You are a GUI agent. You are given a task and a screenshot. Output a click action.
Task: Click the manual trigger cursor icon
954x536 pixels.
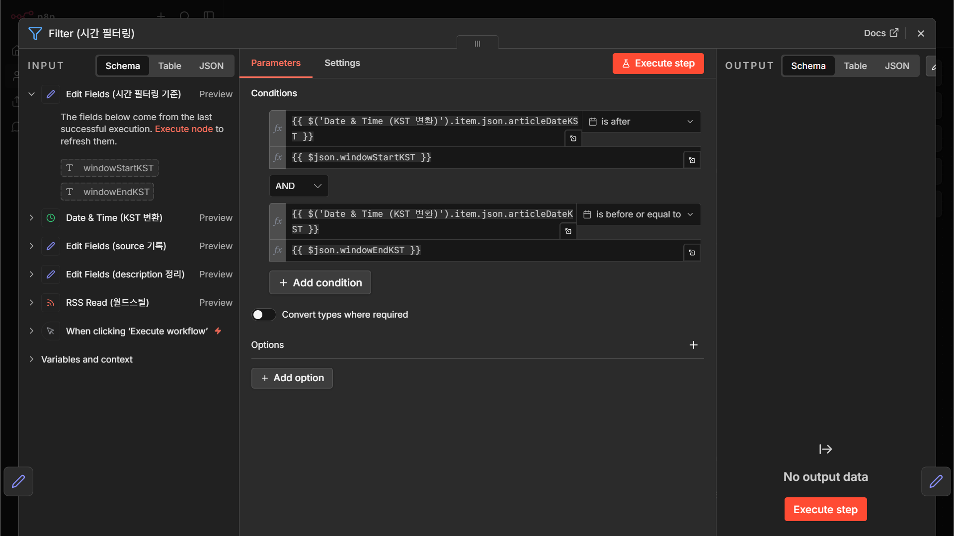click(51, 331)
